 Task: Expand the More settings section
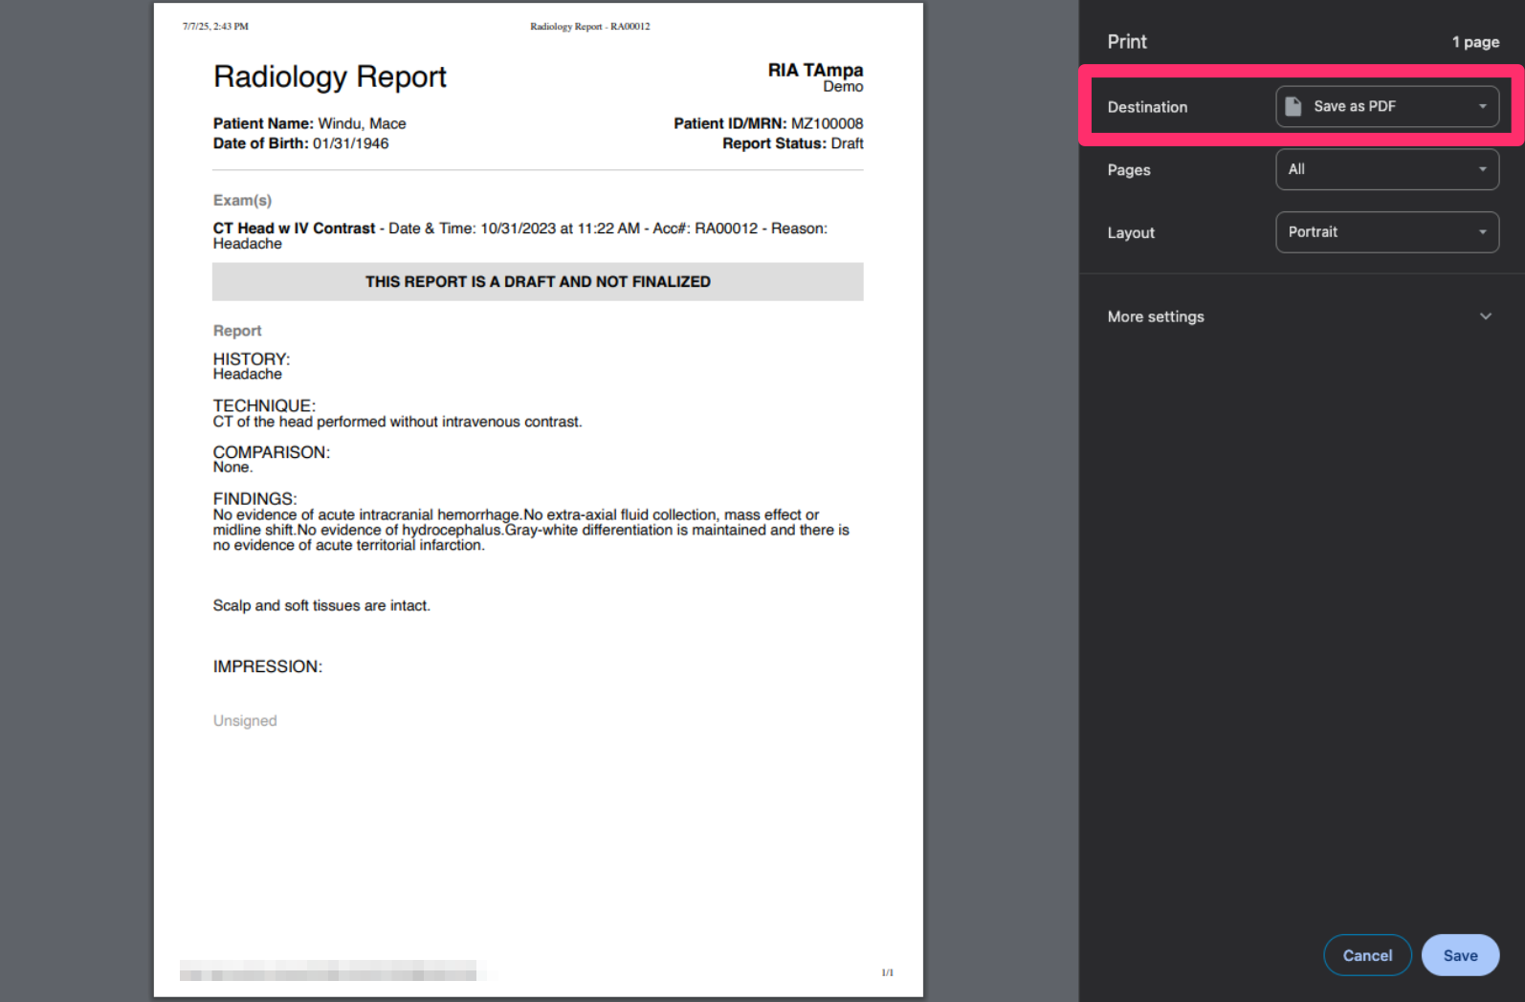(x=1300, y=316)
